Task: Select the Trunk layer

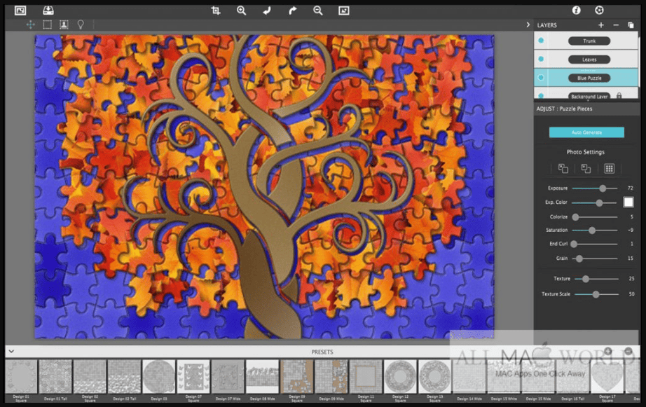Action: (x=586, y=41)
